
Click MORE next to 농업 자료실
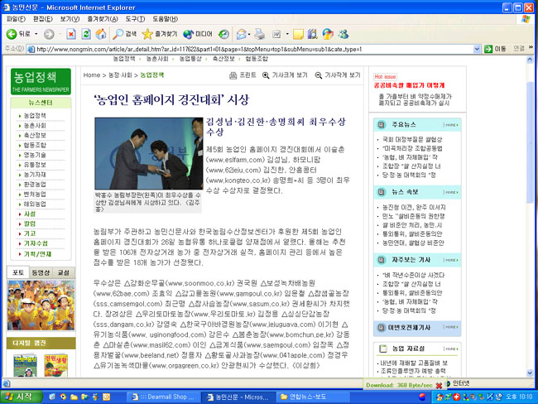coord(451,349)
